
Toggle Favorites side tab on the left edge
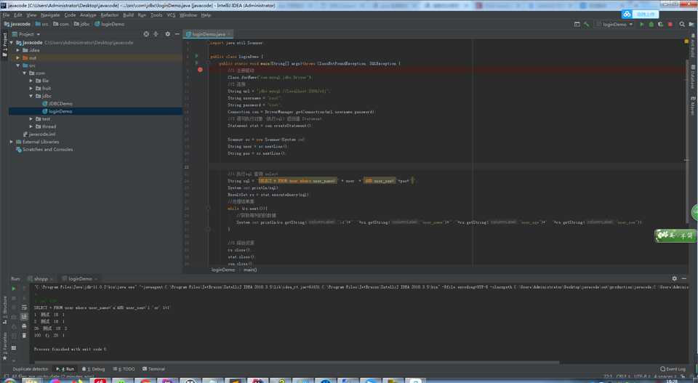coord(4,346)
